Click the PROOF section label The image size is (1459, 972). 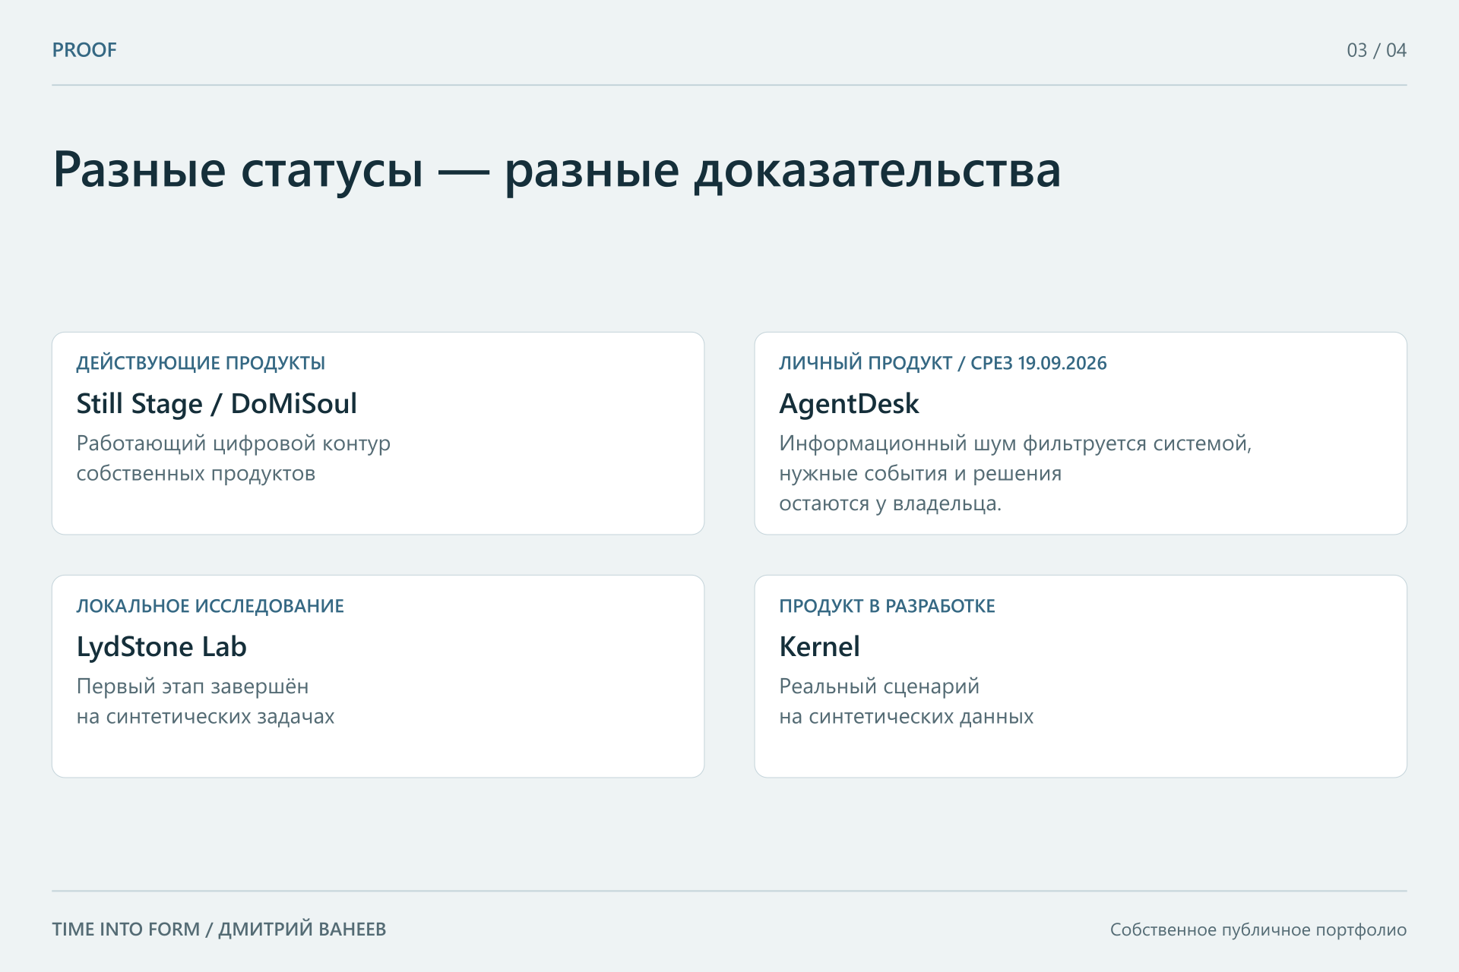point(84,50)
